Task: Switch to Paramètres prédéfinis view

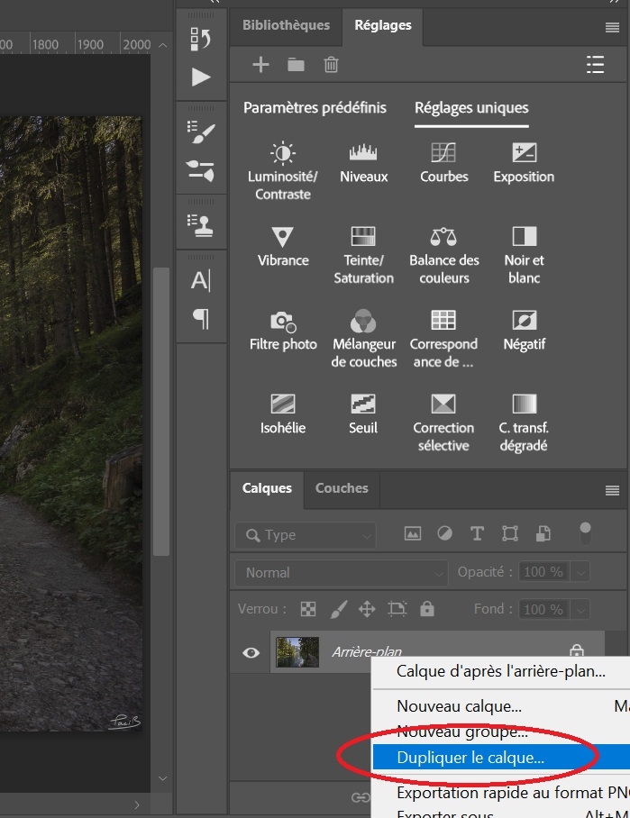Action: (x=315, y=108)
